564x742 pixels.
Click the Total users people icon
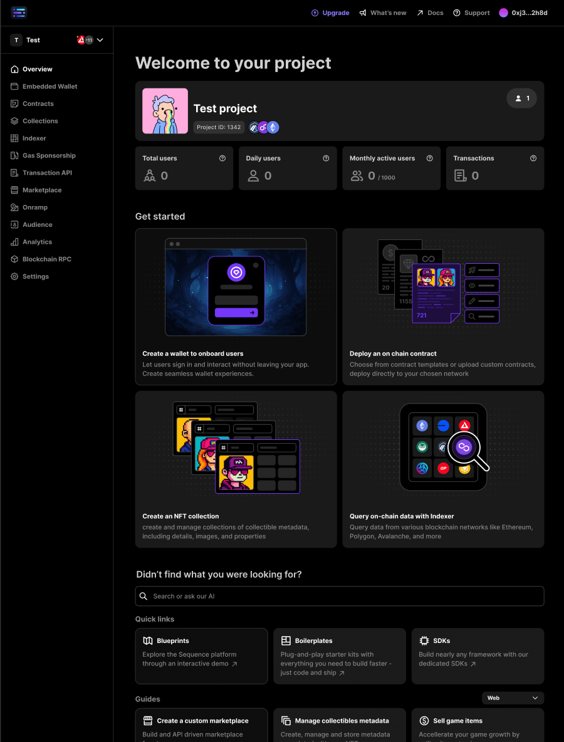[x=150, y=176]
